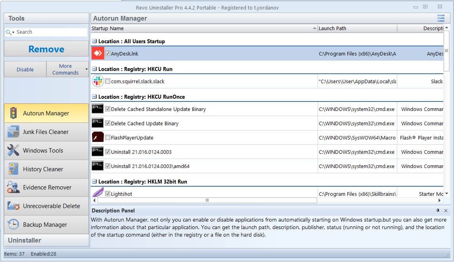
Task: Click the Flash Player icon for FlashPlayerUpdate
Action: (x=98, y=137)
